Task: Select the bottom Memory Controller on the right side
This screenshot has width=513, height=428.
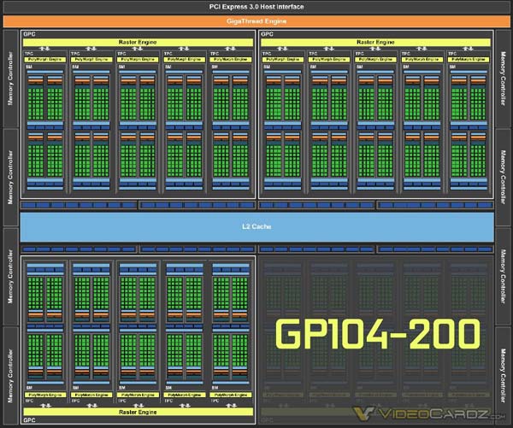Action: click(503, 376)
